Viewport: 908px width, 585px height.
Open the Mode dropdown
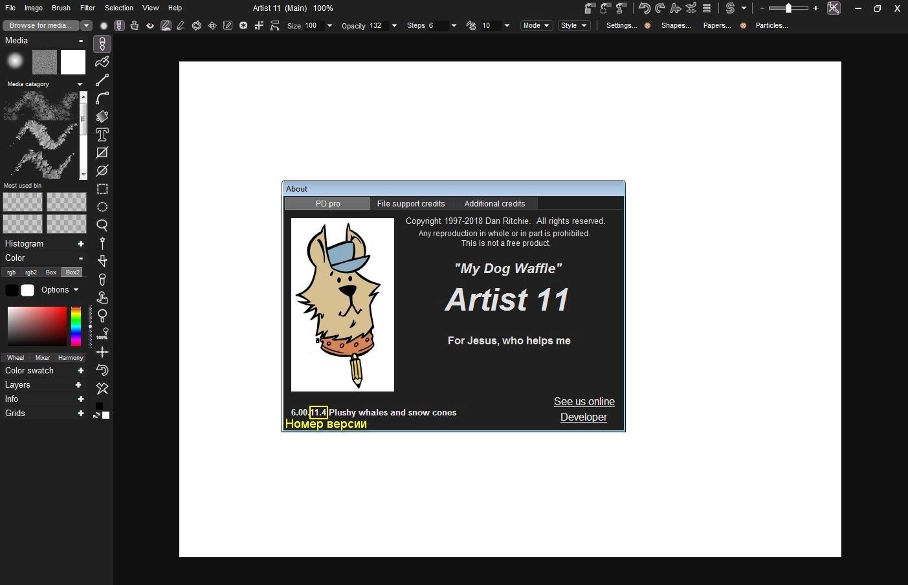coord(537,25)
